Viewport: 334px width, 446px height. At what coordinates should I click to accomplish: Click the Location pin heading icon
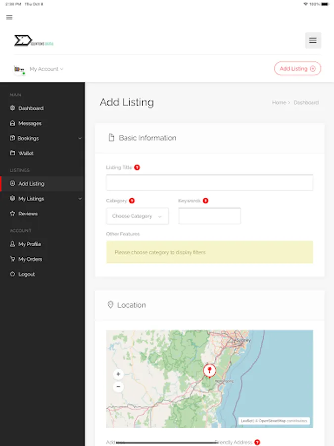pyautogui.click(x=110, y=305)
